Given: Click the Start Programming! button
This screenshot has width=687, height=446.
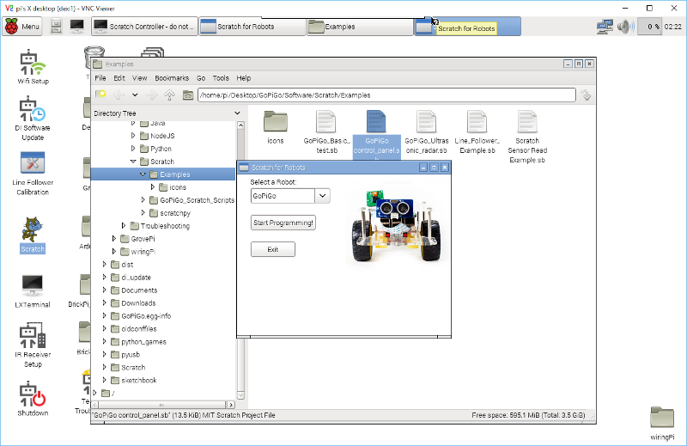Looking at the screenshot, I should point(283,223).
